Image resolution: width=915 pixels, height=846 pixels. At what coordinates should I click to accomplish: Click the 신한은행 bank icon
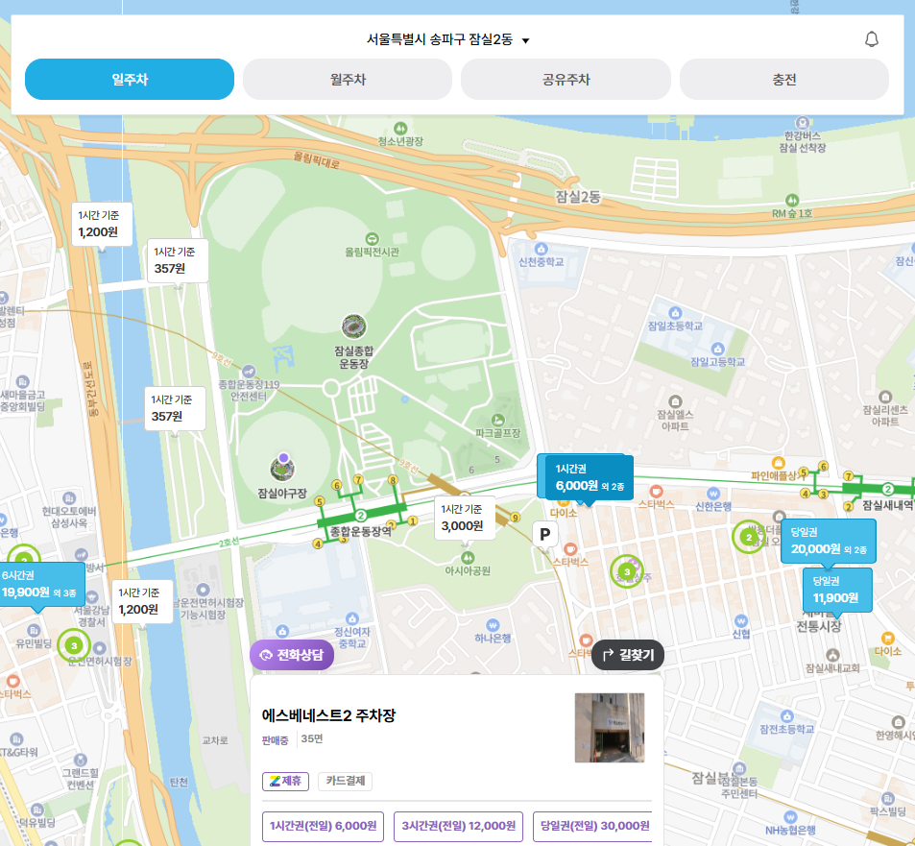(713, 494)
